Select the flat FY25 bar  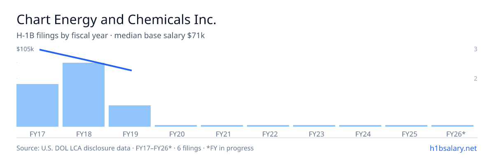(x=406, y=126)
